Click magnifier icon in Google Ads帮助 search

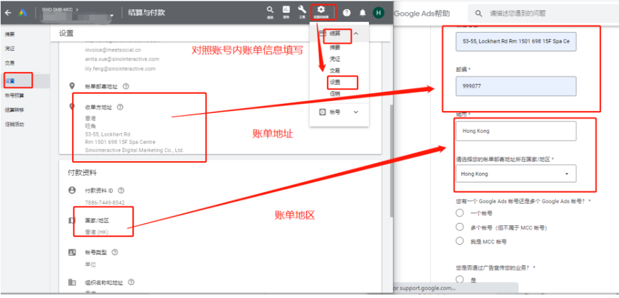pos(478,13)
